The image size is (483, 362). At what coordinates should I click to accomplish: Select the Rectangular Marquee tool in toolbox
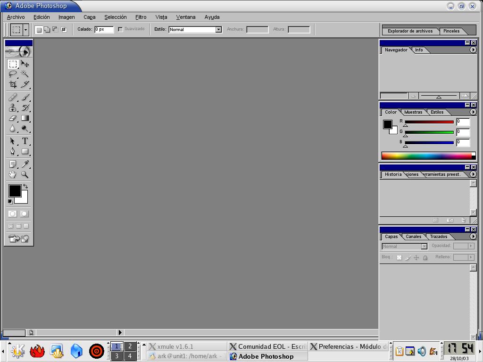(x=13, y=64)
